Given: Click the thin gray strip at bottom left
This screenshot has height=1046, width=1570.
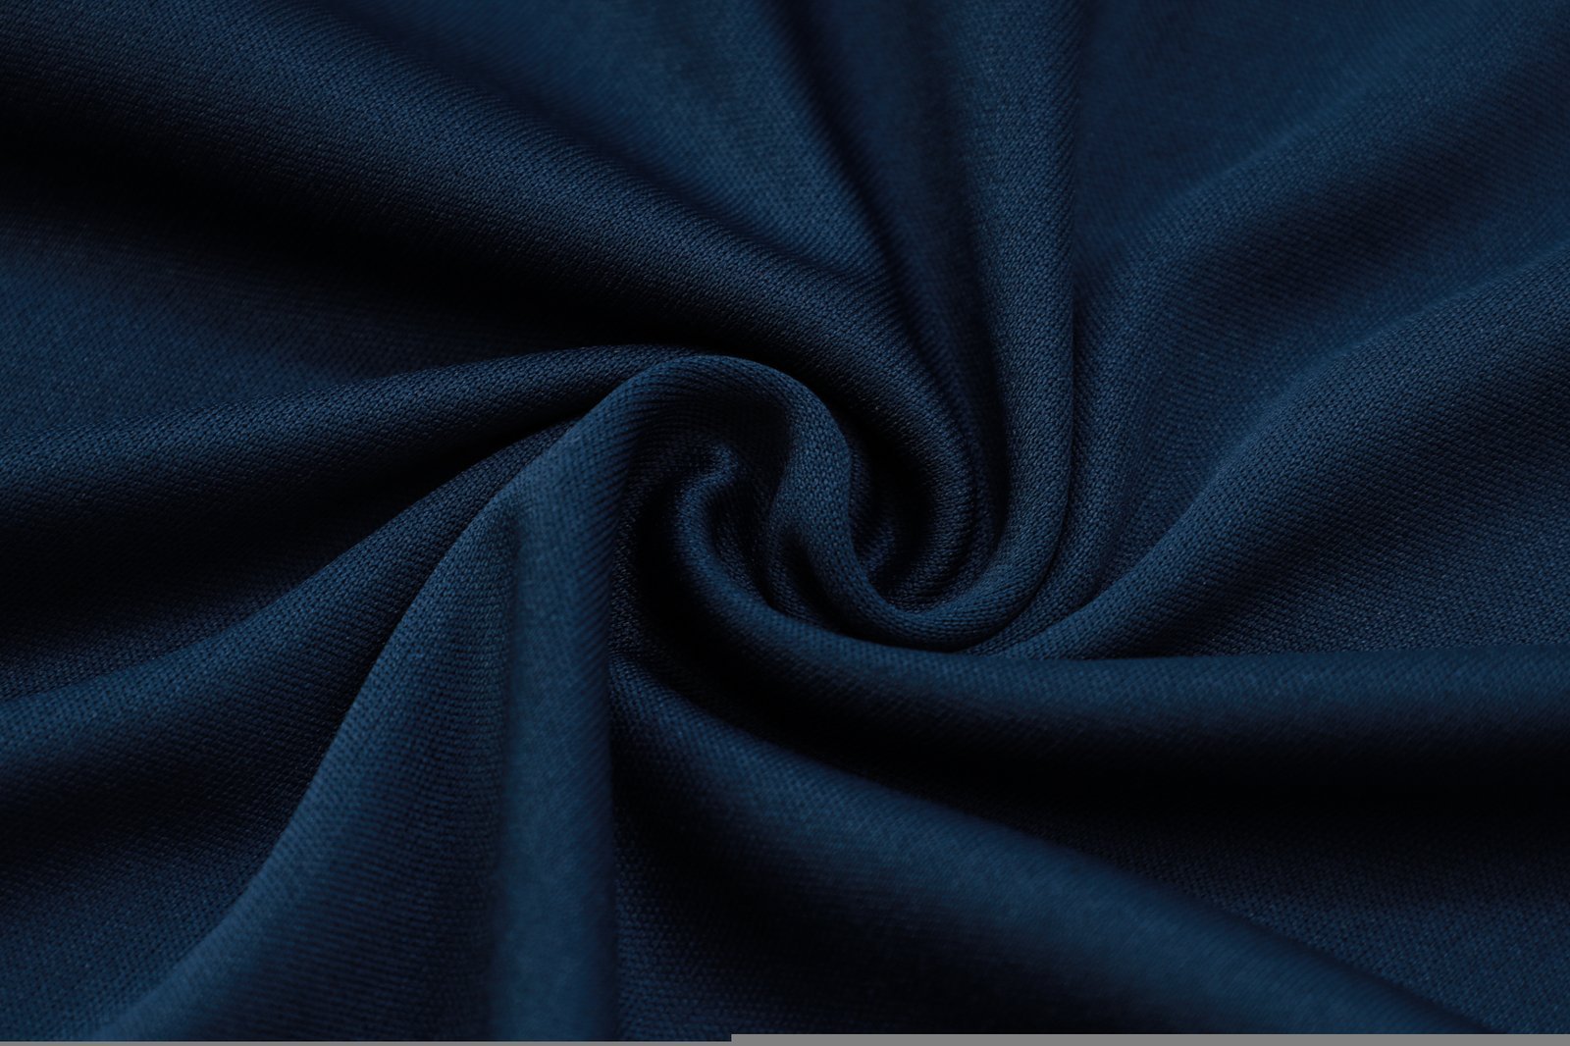Looking at the screenshot, I should click(365, 1043).
